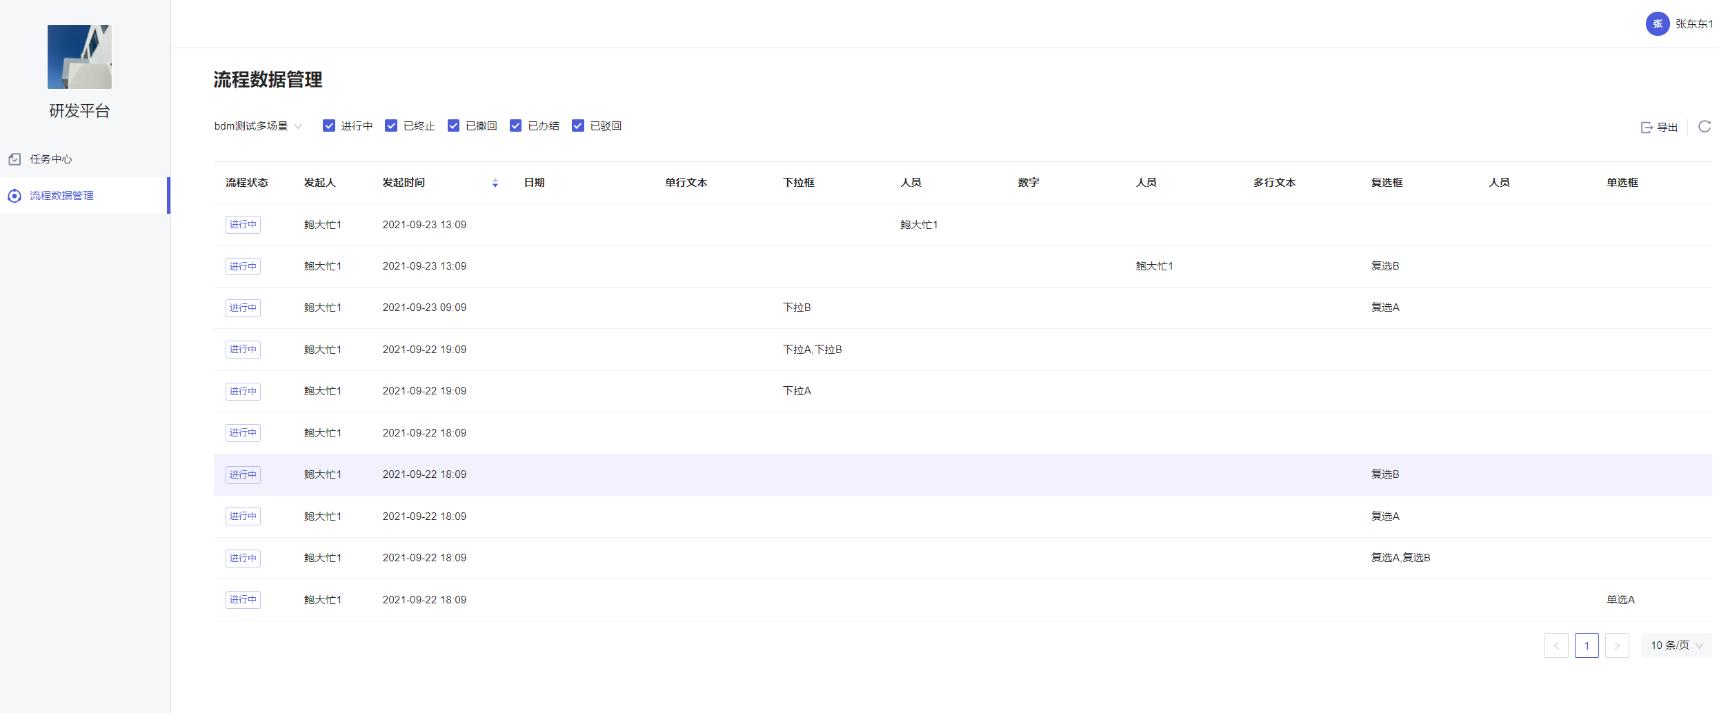Go to previous page arrow

[x=1556, y=645]
